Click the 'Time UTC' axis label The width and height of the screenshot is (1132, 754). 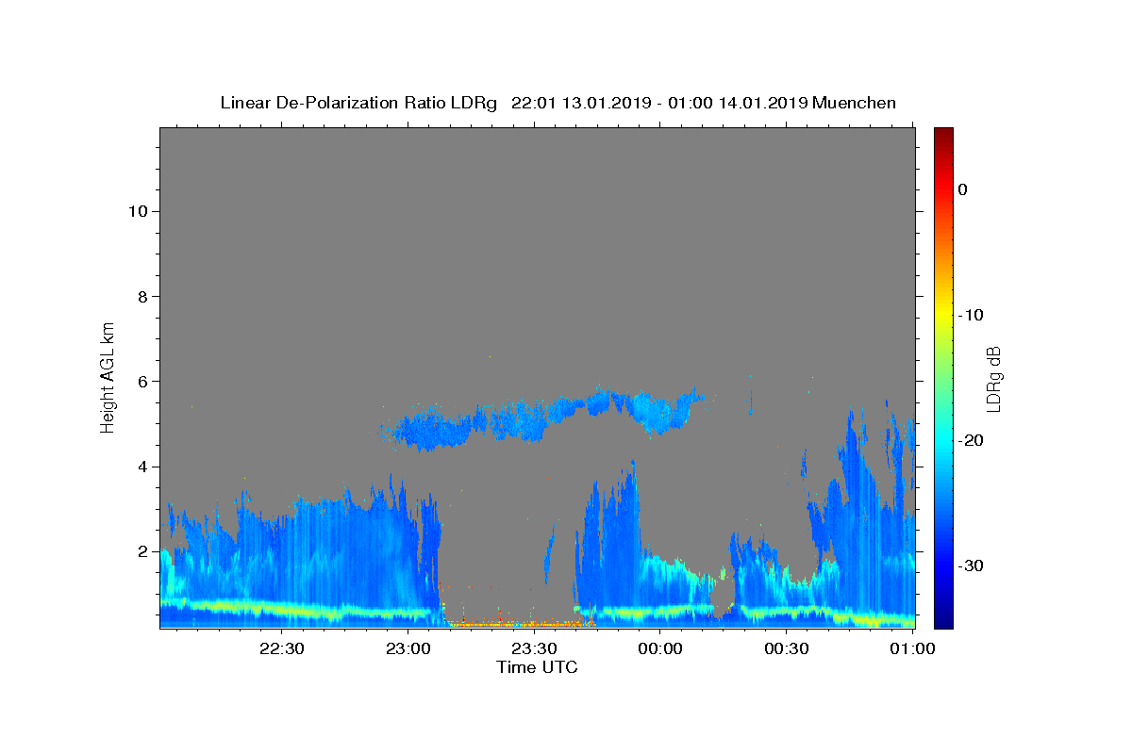pyautogui.click(x=537, y=667)
